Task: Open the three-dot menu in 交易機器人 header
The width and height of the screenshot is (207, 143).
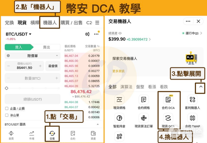Action: coord(188,21)
